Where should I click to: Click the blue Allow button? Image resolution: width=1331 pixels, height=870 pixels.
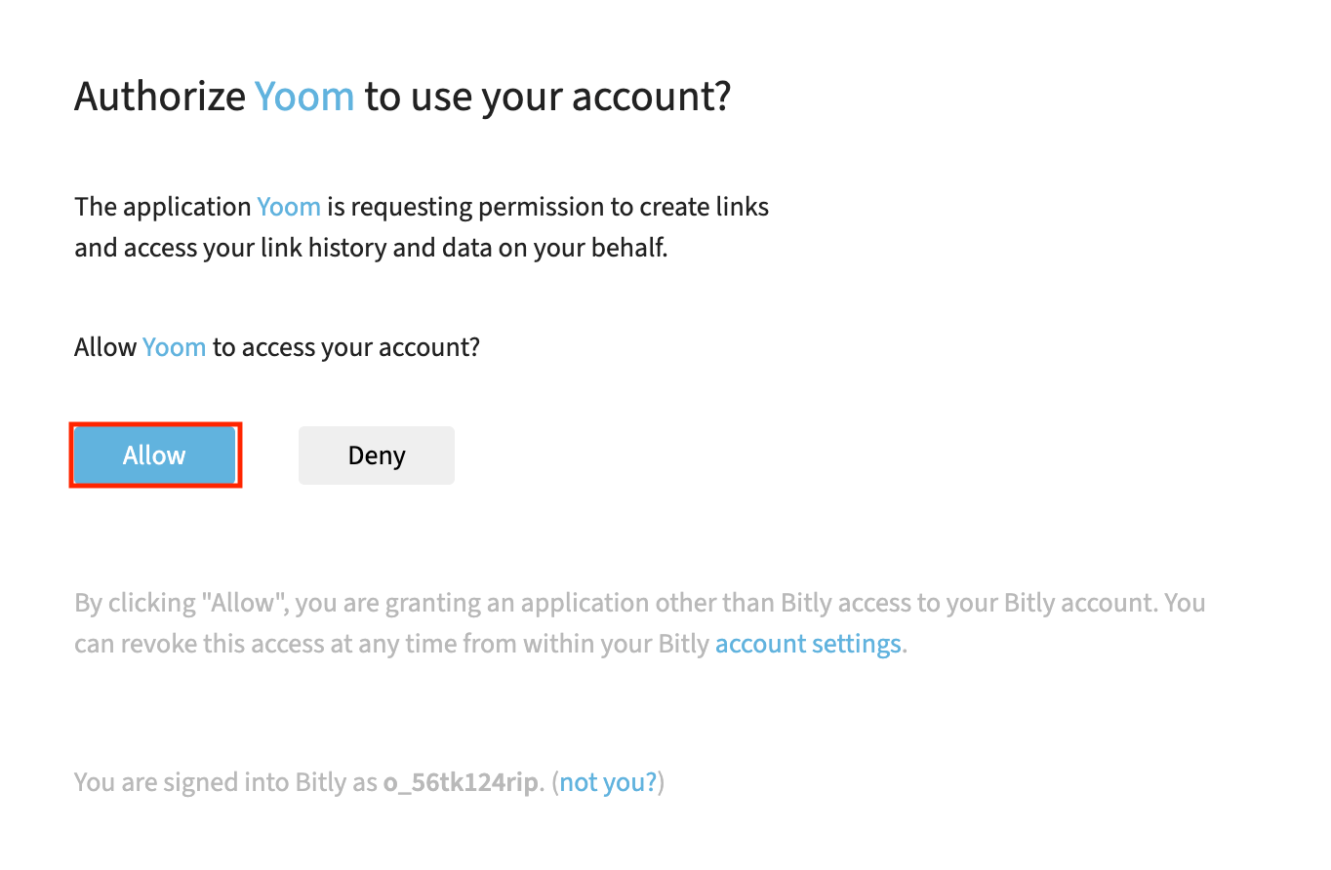154,455
